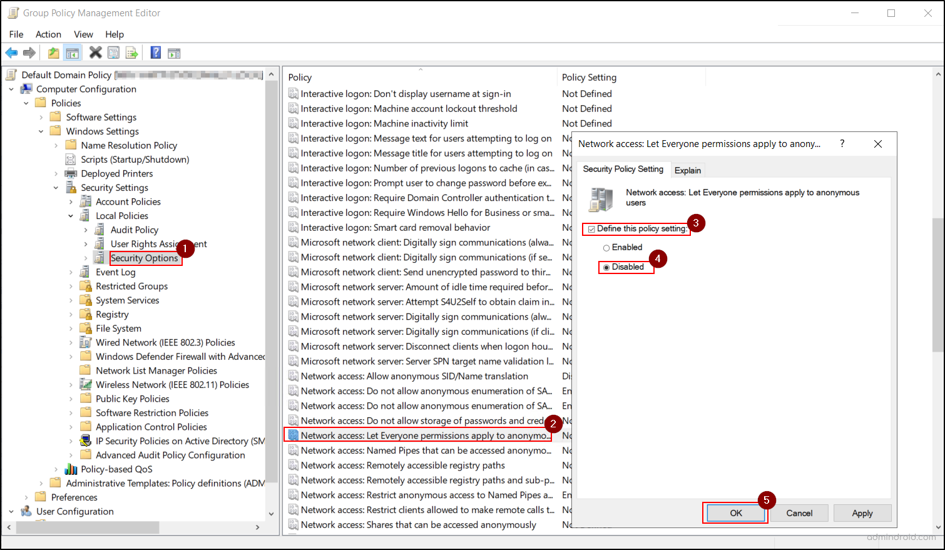The image size is (945, 550).
Task: Select the Up one level icon
Action: tap(53, 52)
